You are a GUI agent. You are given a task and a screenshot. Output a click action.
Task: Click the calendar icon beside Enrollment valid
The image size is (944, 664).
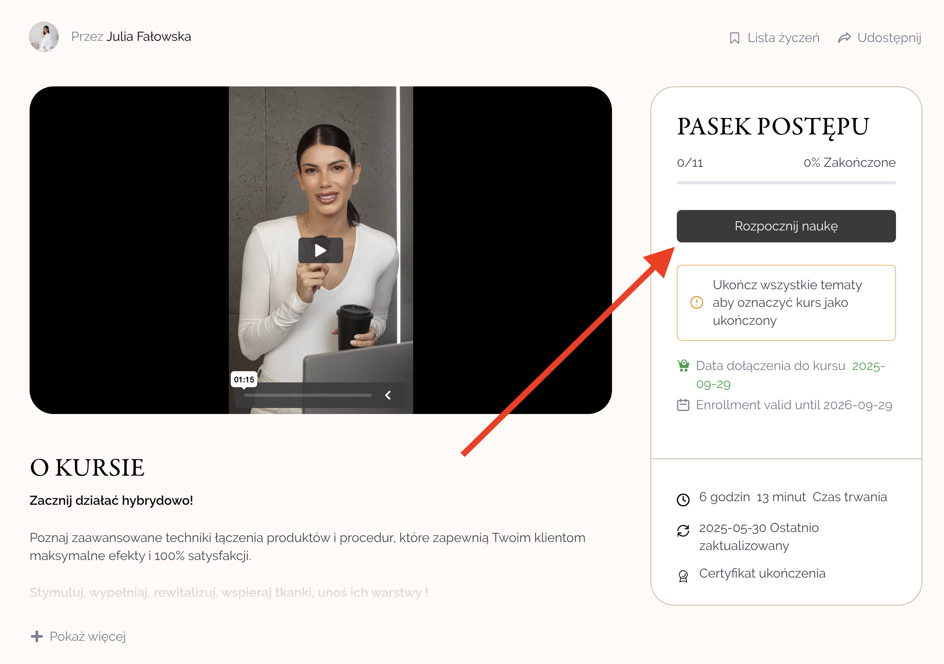tap(683, 405)
